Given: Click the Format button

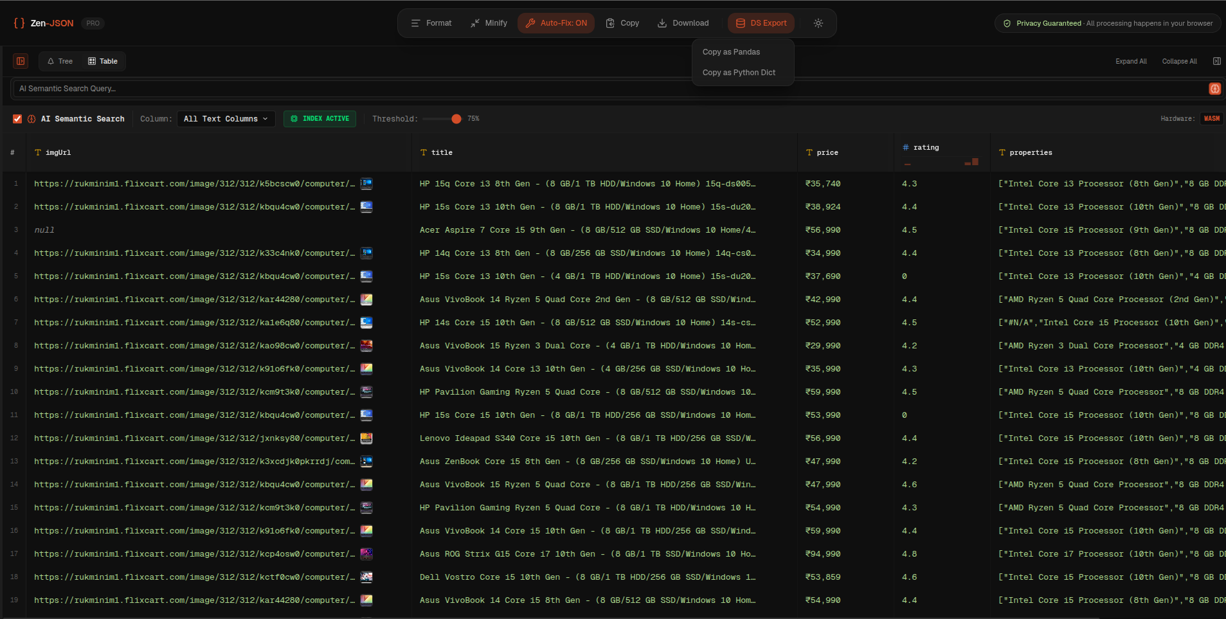Looking at the screenshot, I should click(x=431, y=23).
